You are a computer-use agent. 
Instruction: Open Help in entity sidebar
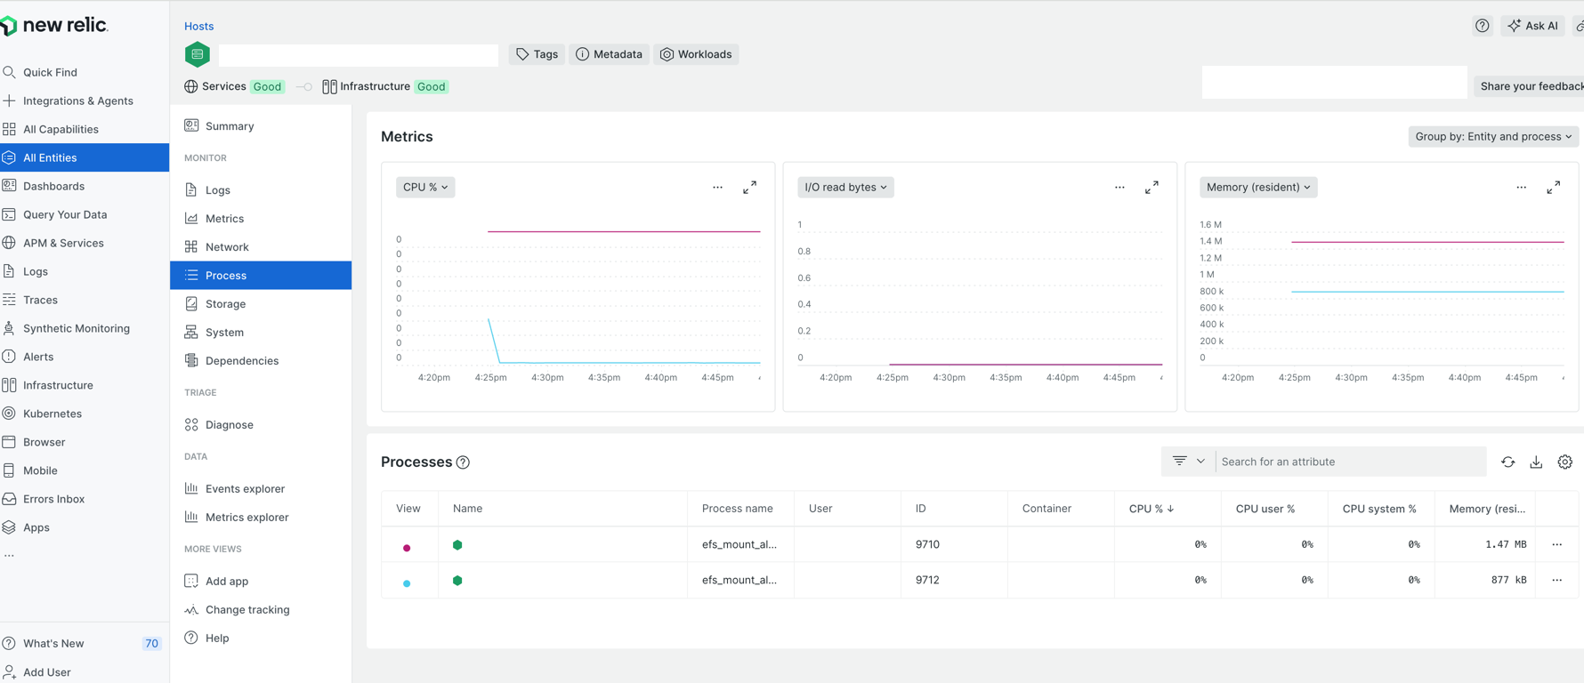(217, 638)
